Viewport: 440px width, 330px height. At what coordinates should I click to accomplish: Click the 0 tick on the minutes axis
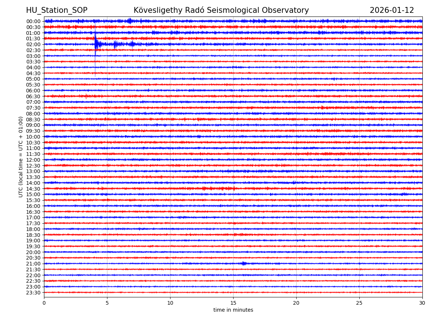[x=44, y=303]
